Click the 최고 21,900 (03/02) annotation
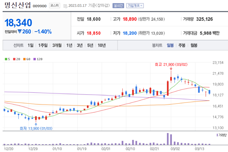Screen dimensions: 228x152 coord(171,64)
